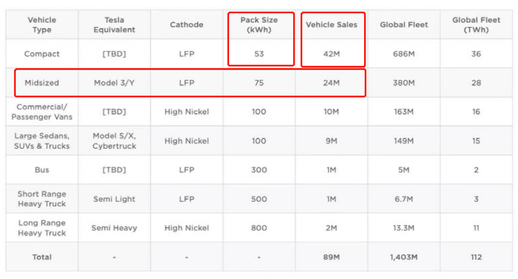Select the Compact vehicle sales 42M cell
The width and height of the screenshot is (518, 279).
point(332,54)
